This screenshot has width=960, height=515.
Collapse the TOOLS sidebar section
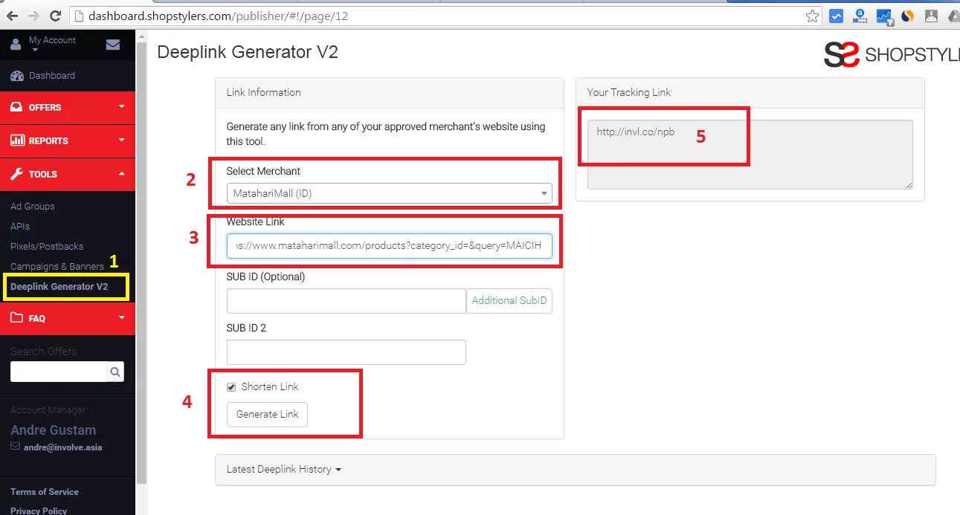point(68,174)
